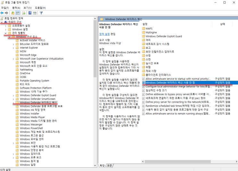Image resolution: width=238 pixels, height=171 pixels.
Task: Open Help with the blue question-mark icon
Action: tap(30, 13)
